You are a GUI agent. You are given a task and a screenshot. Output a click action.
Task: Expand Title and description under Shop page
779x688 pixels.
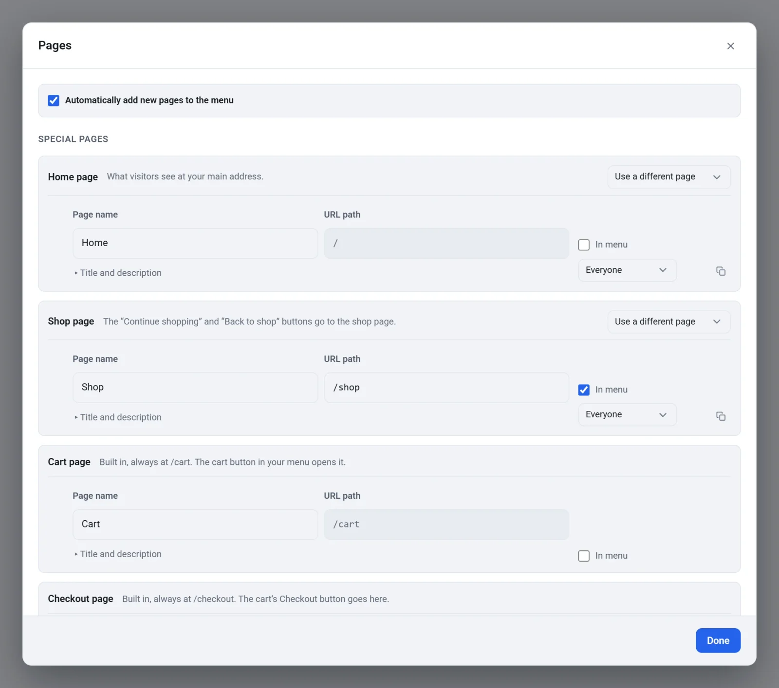(x=117, y=417)
